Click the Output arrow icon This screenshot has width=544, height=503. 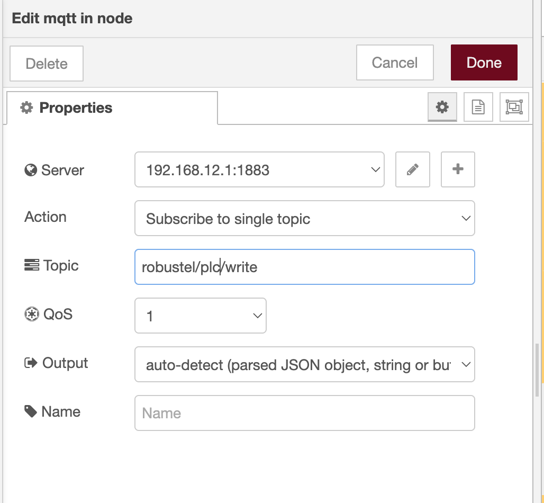[31, 363]
